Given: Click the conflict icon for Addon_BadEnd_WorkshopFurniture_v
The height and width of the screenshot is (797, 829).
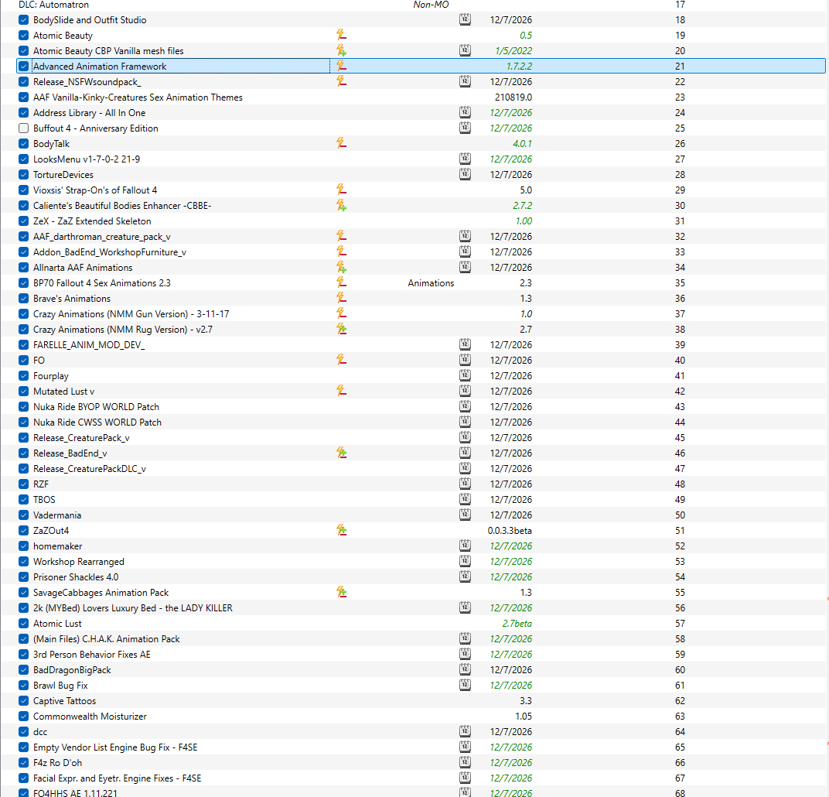Looking at the screenshot, I should point(342,251).
